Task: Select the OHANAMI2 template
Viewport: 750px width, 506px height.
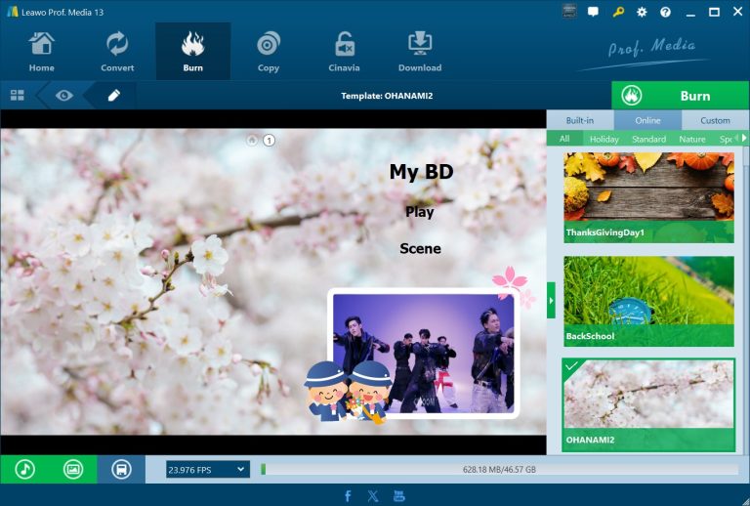Action: [648, 405]
